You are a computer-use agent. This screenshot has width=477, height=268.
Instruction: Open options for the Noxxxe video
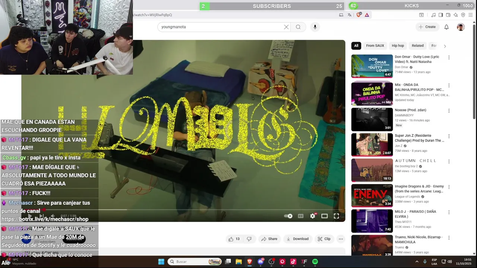[449, 111]
